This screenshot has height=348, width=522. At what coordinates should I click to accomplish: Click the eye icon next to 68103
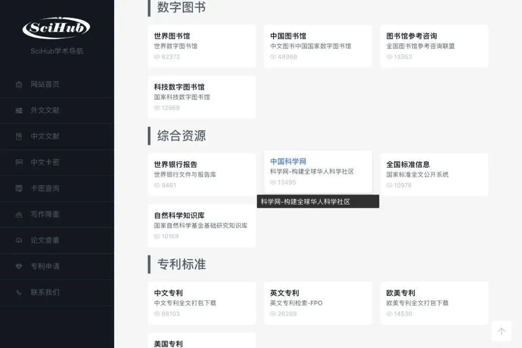pyautogui.click(x=157, y=314)
